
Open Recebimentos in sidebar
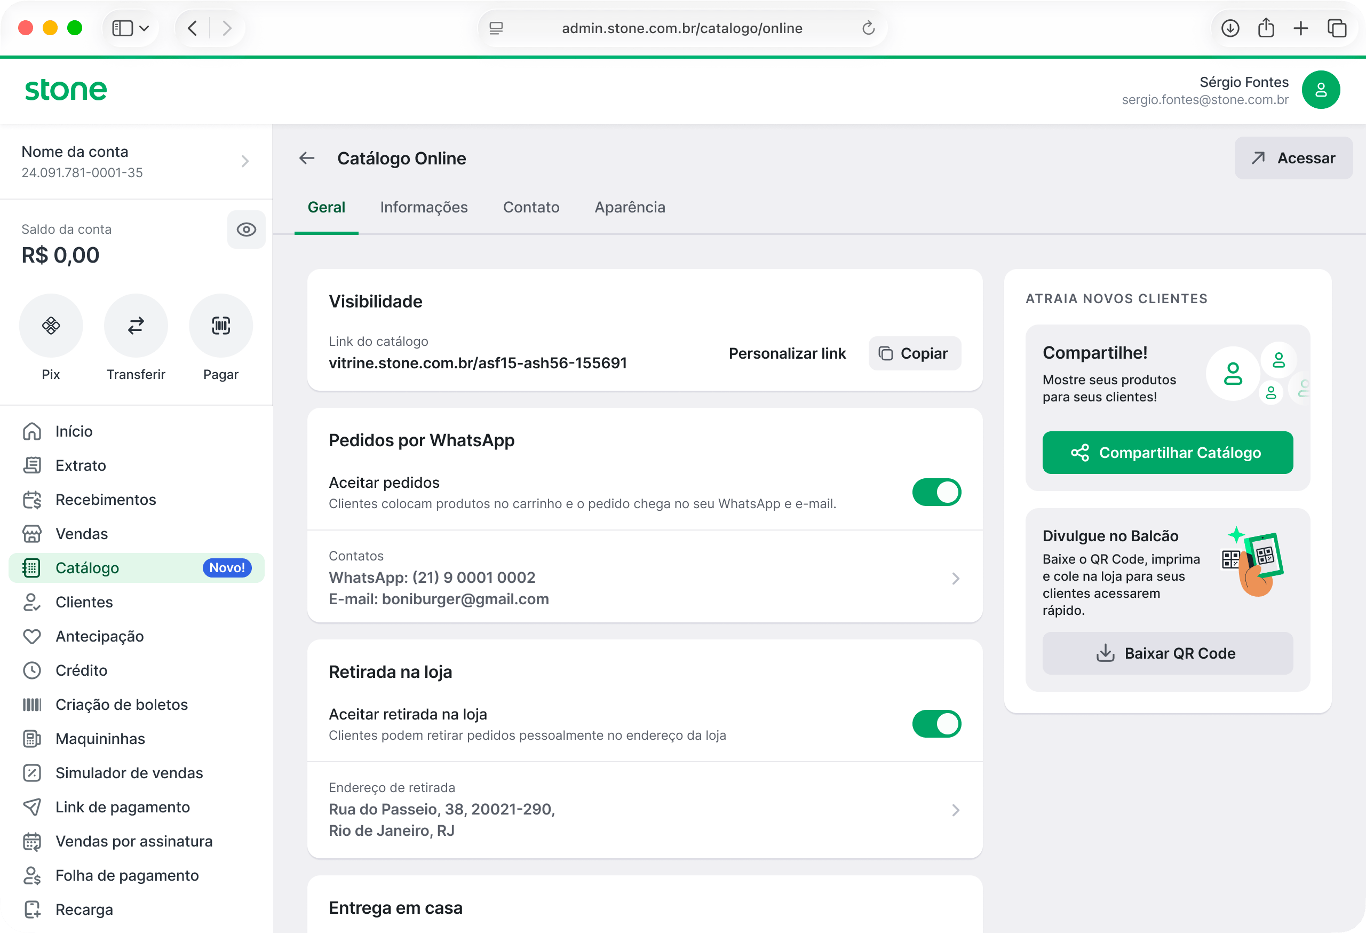(137, 499)
